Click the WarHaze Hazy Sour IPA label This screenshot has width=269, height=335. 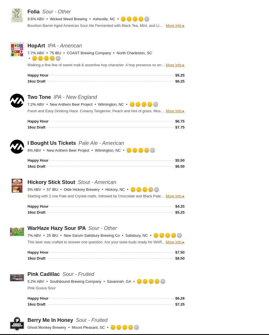[17, 232]
